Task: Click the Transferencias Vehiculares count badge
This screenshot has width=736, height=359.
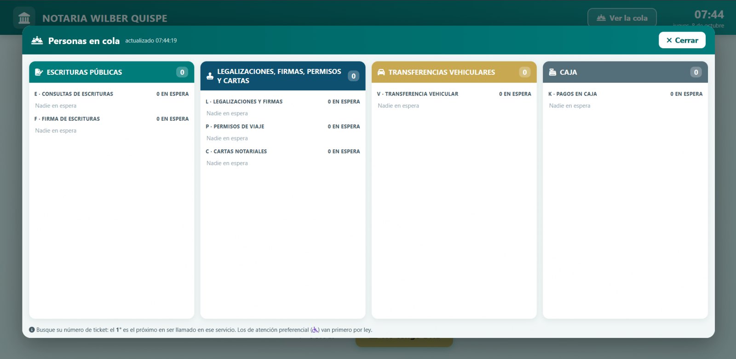Action: pos(525,72)
